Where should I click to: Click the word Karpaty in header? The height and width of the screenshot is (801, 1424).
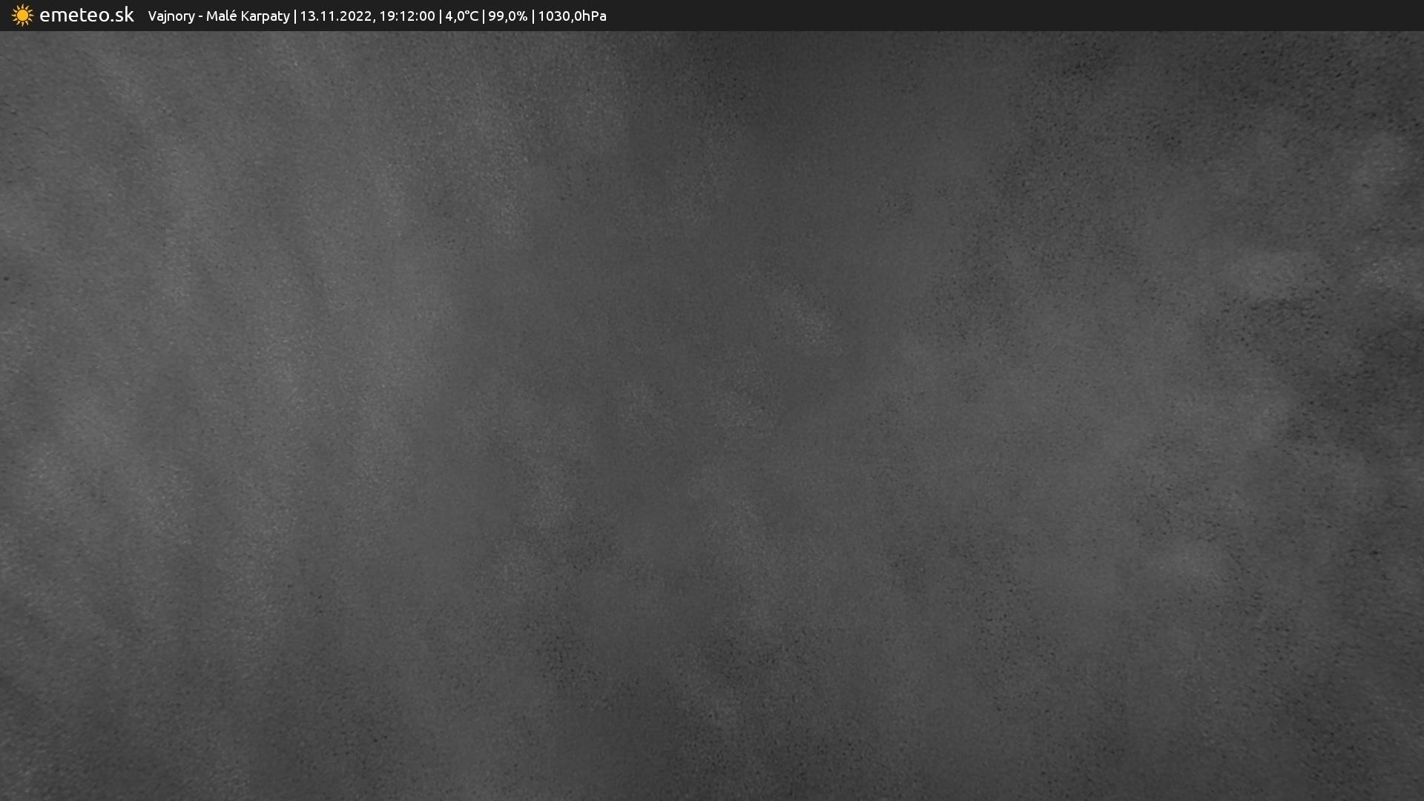(265, 16)
